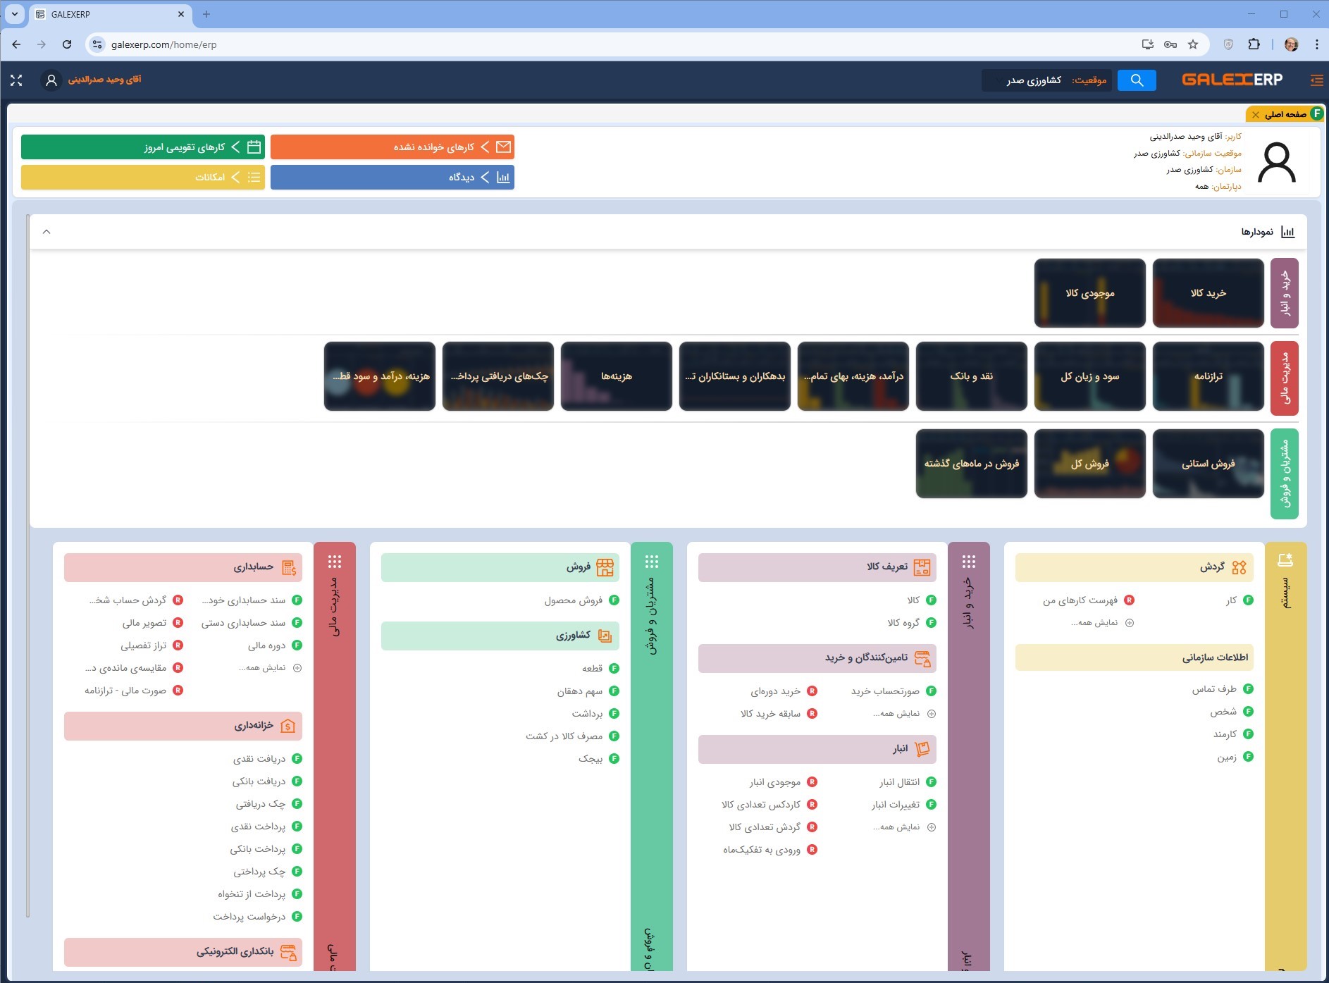The image size is (1329, 983).
Task: Open browser extensions puzzle icon
Action: (1254, 44)
